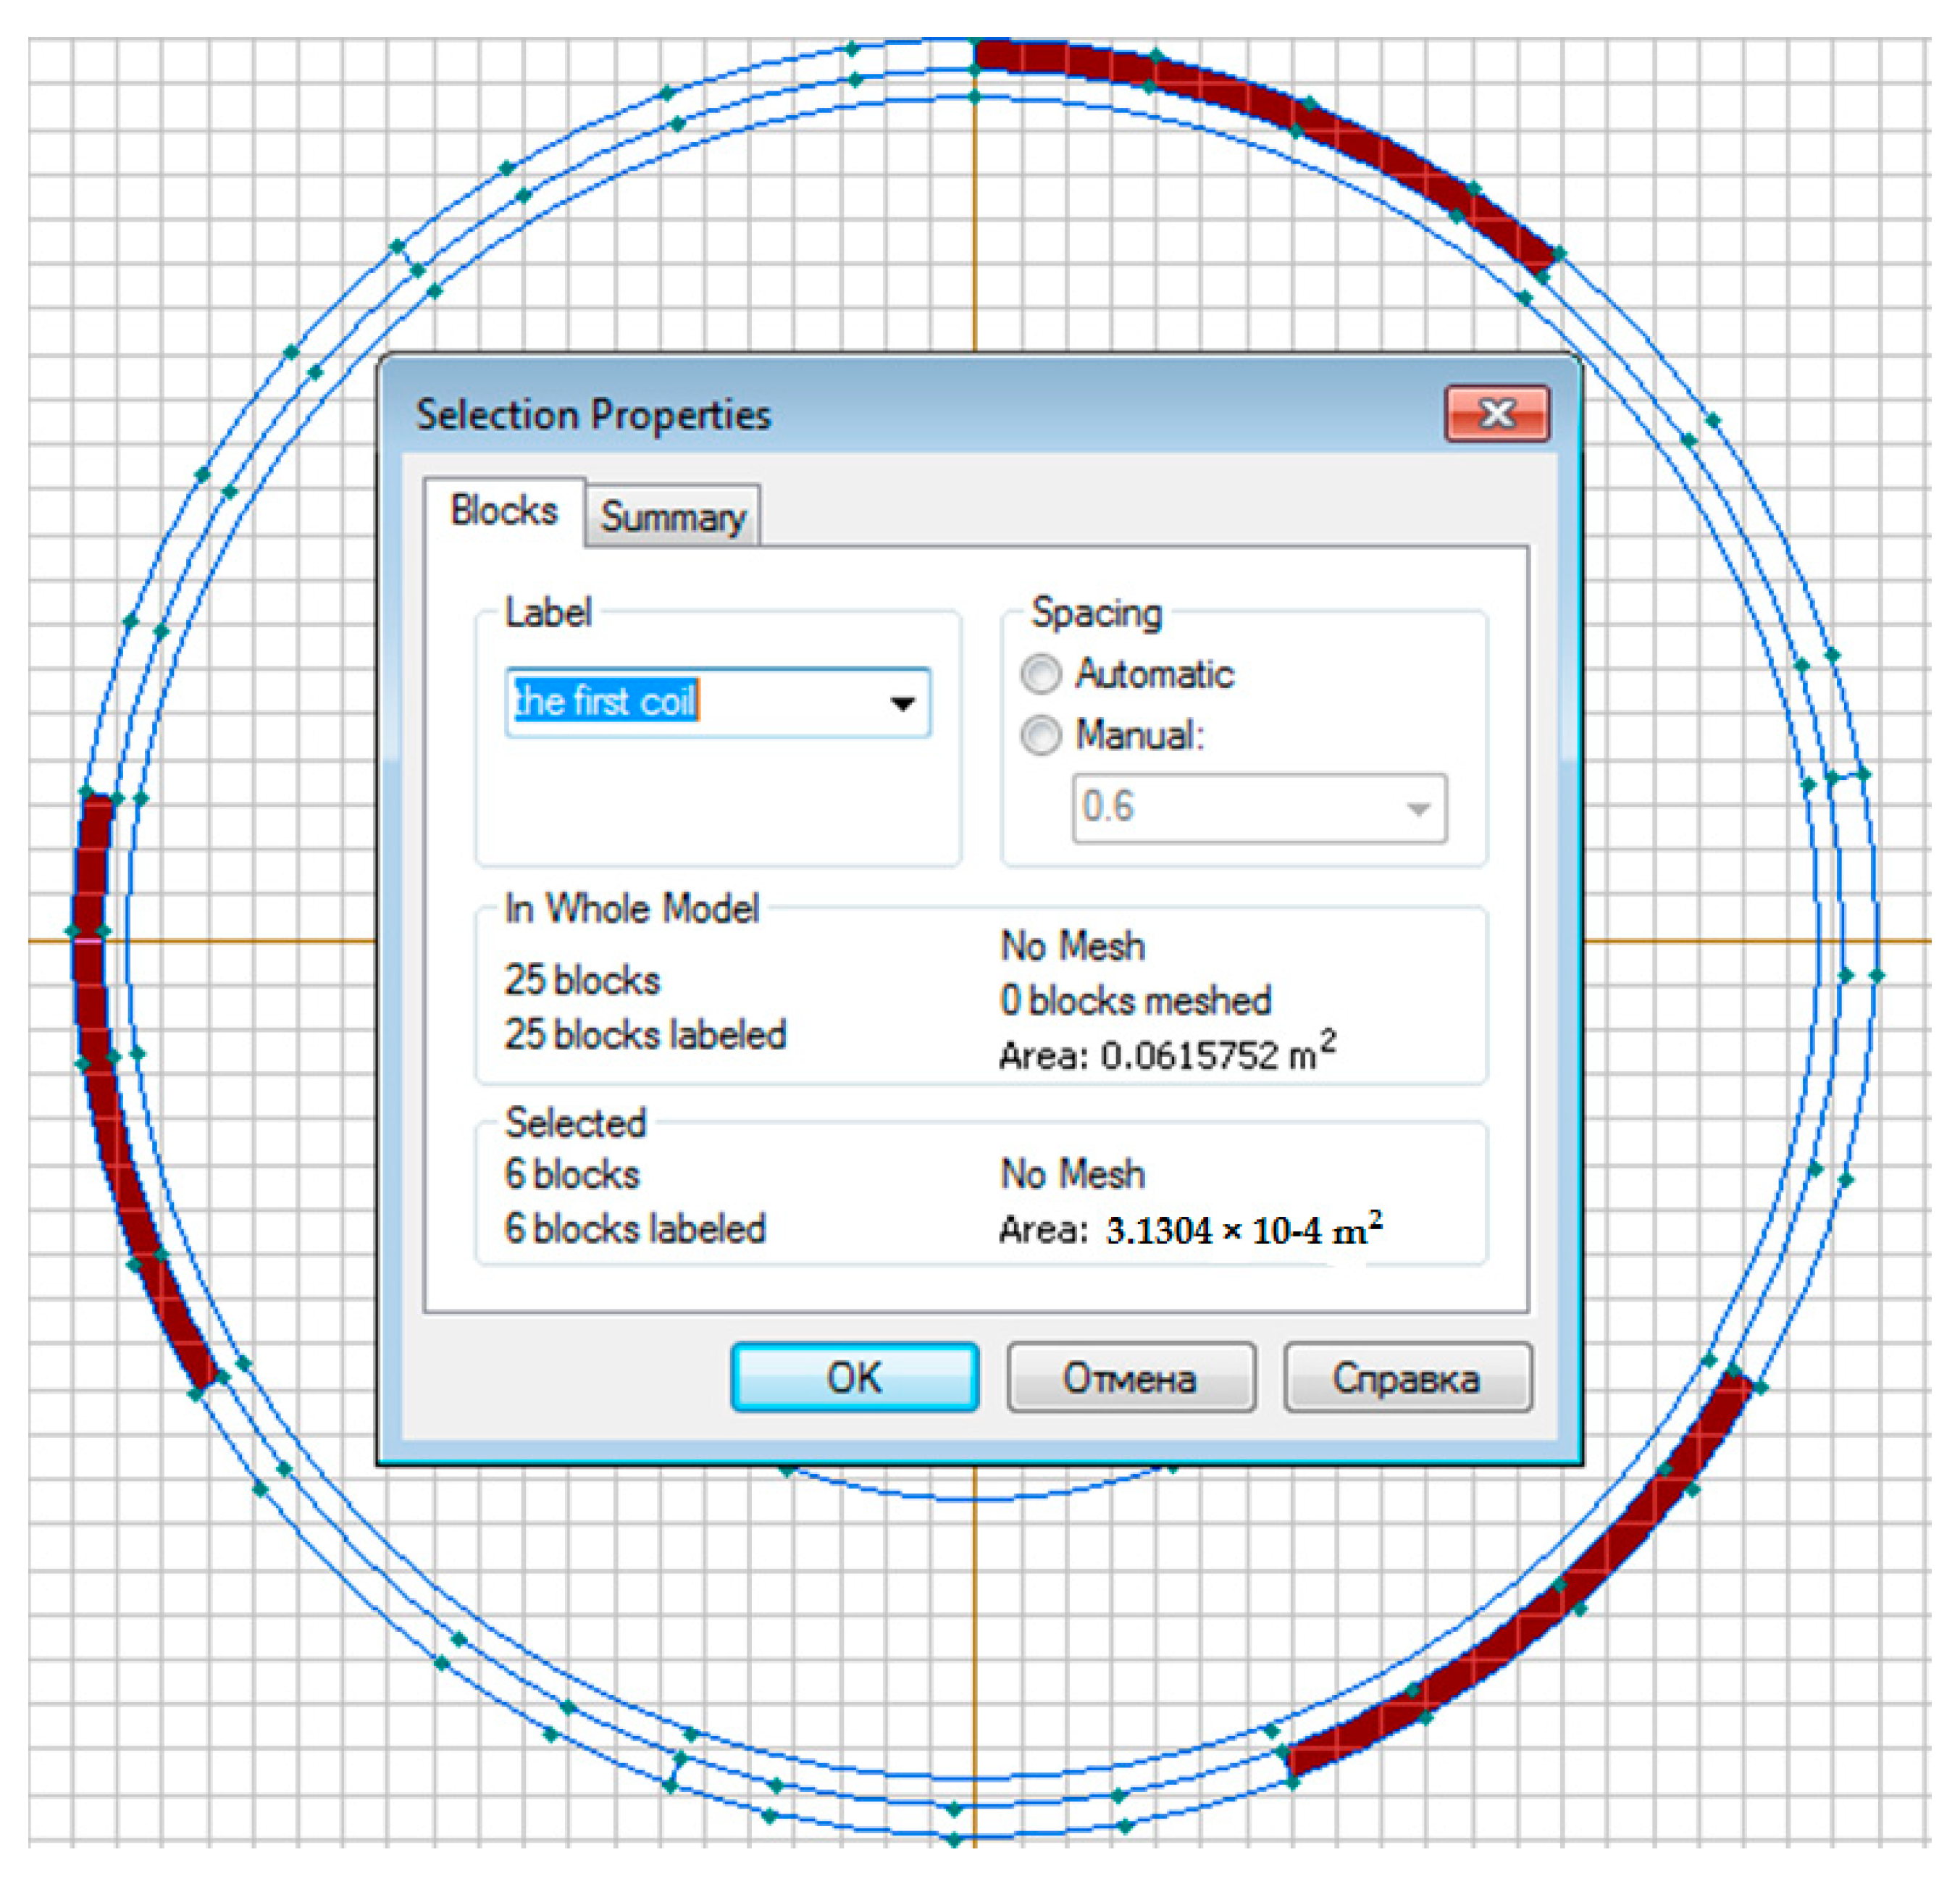Click the Отмена cancel button
Image resolution: width=1960 pixels, height=1889 pixels.
coord(1130,1378)
